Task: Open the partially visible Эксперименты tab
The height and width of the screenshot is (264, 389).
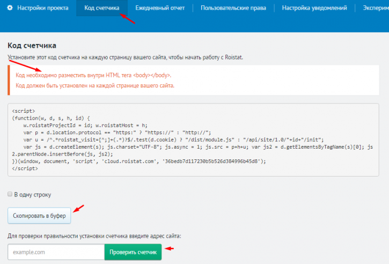Action: coord(376,8)
